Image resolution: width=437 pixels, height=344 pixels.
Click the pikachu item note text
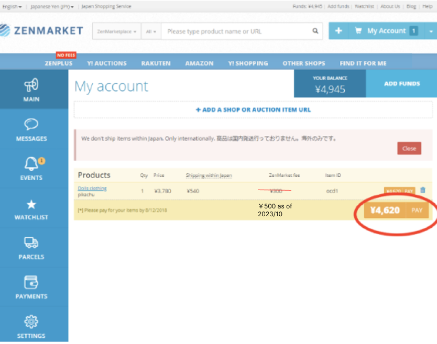pos(86,195)
